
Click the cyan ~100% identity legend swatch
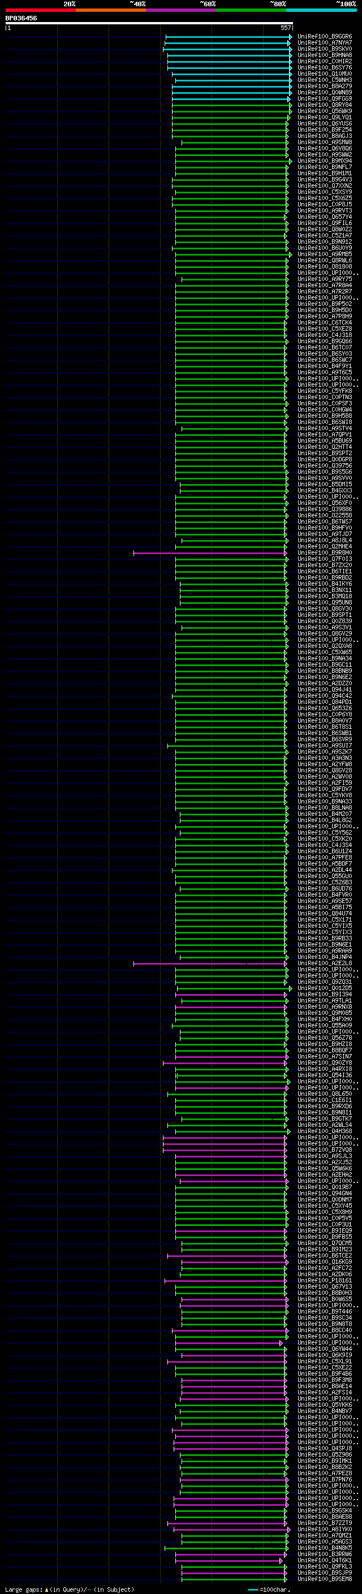pos(321,10)
